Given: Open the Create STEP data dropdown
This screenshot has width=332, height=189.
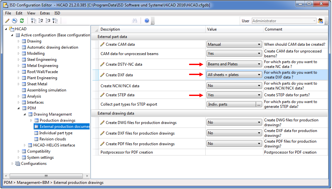Looking at the screenshot, I should click(x=234, y=95).
